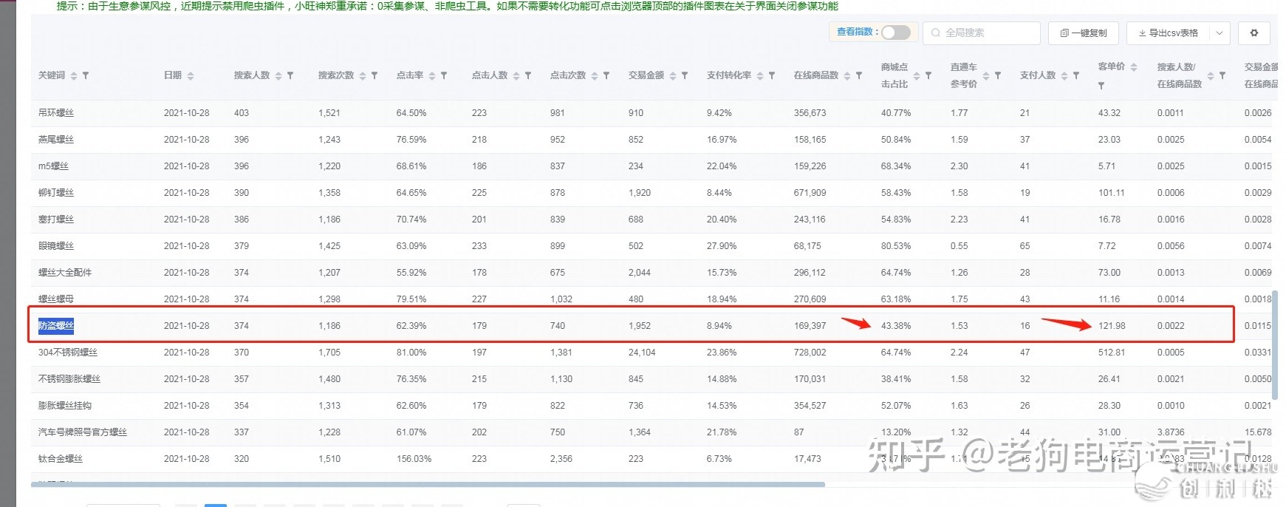1286x507 pixels.
Task: Open filter for 搜索人数 column
Action: (290, 75)
